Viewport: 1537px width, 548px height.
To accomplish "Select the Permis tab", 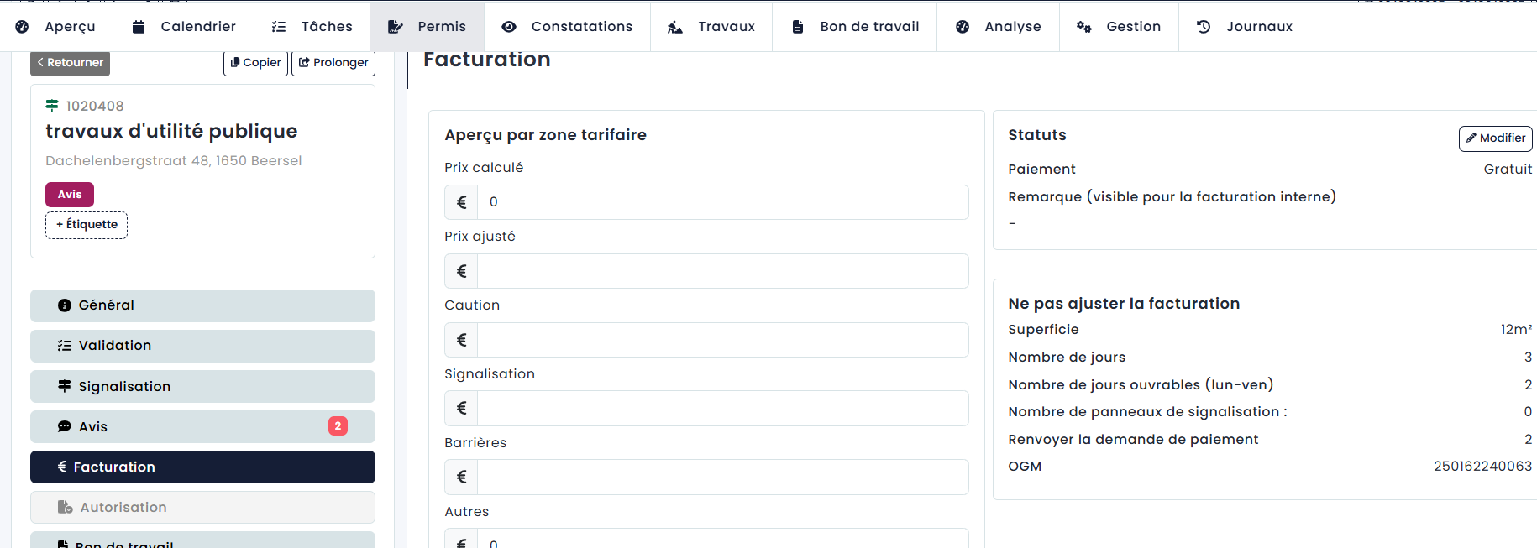I will (x=427, y=27).
